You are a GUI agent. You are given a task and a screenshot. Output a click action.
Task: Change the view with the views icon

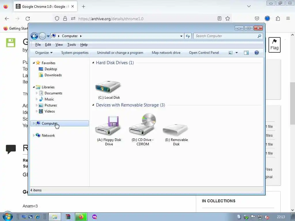[x=230, y=53]
